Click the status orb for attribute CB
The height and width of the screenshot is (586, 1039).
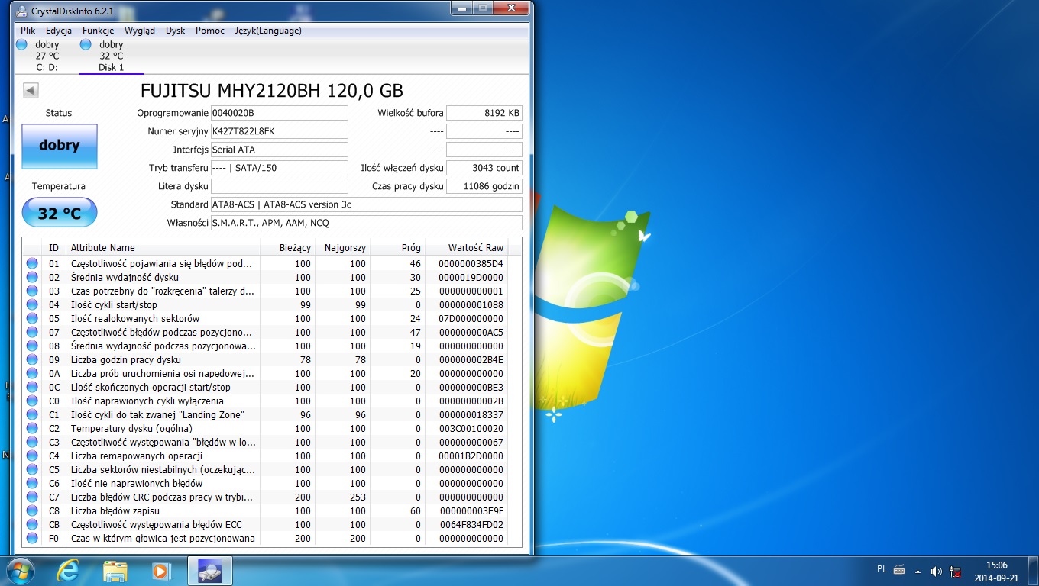point(32,524)
